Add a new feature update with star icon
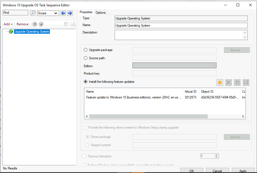This screenshot has height=173, width=257. pyautogui.click(x=220, y=83)
